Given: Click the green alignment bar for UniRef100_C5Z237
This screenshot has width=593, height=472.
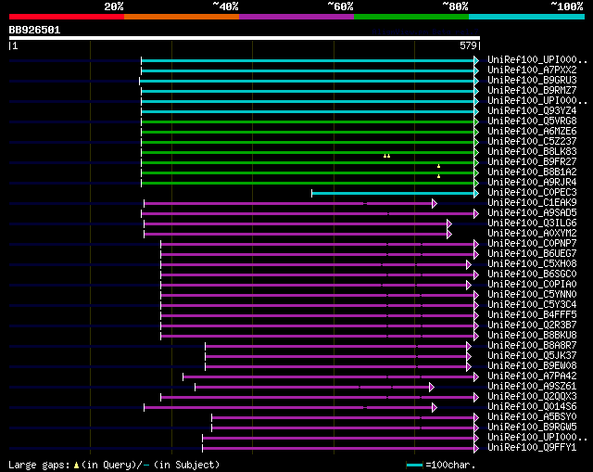Looking at the screenshot, I should pos(308,142).
